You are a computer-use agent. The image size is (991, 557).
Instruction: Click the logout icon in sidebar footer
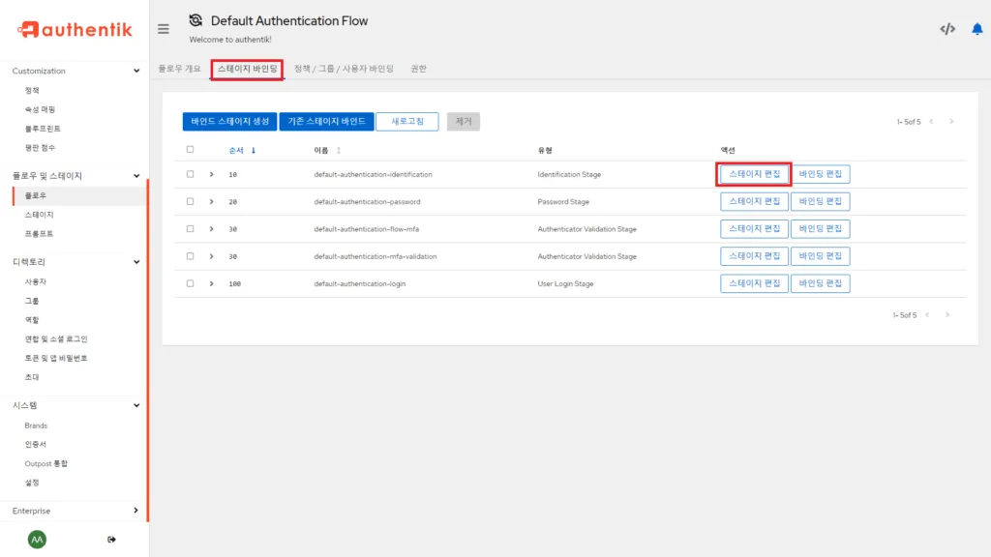pyautogui.click(x=111, y=539)
